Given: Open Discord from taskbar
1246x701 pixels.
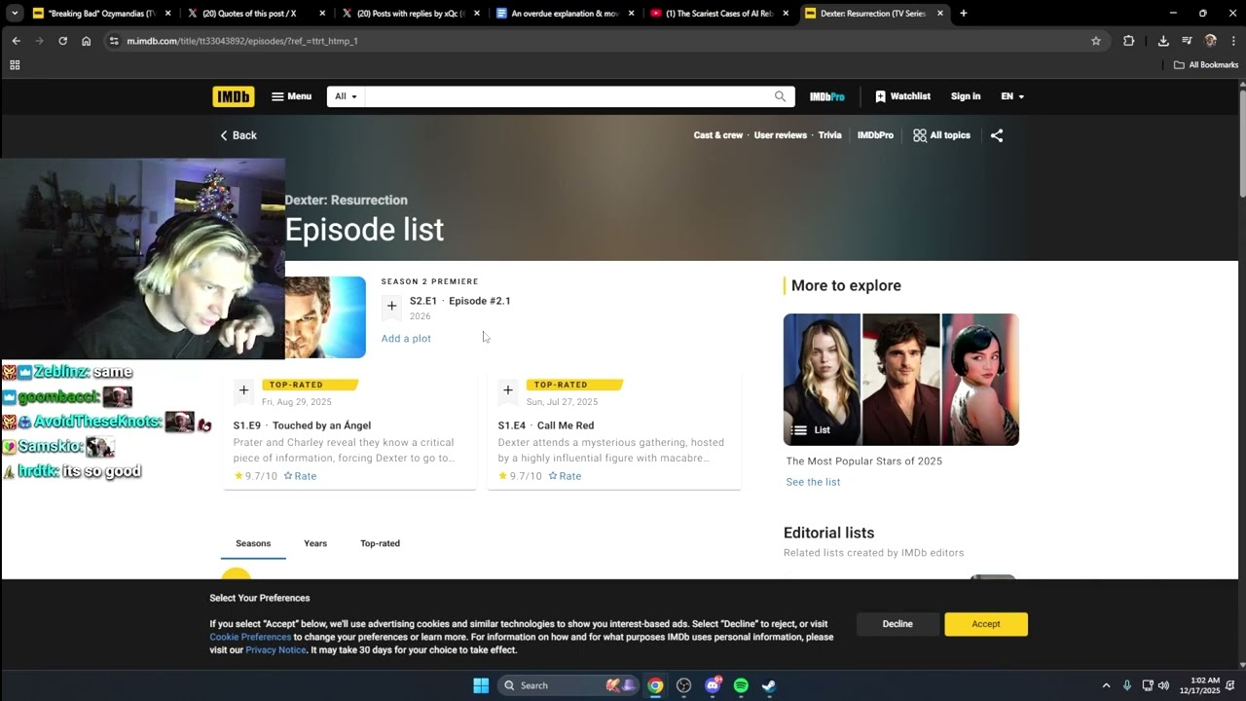Looking at the screenshot, I should point(713,685).
